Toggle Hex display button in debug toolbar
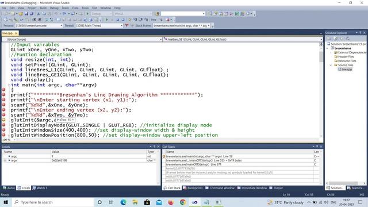Screen dimensions: 368x207 [x=154, y=20]
